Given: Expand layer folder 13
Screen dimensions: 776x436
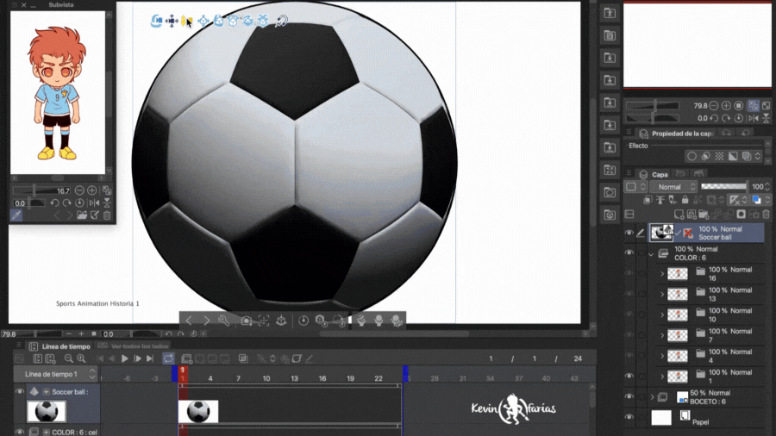Looking at the screenshot, I should point(662,294).
